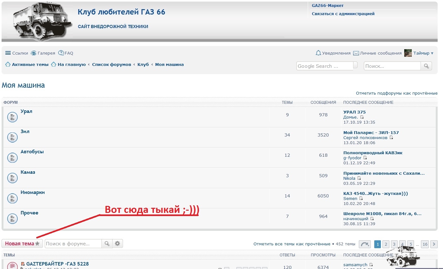This screenshot has width=443, height=269.
Task: Open last post Мой Паларис - ЗИЛ-157
Action: pyautogui.click(x=371, y=132)
